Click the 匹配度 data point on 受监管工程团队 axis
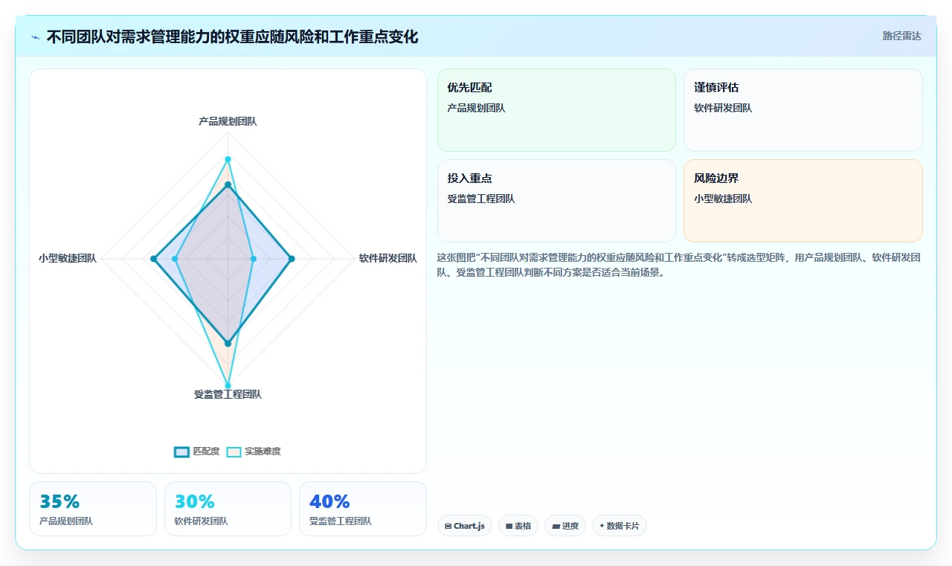This screenshot has width=952, height=566. pos(228,344)
